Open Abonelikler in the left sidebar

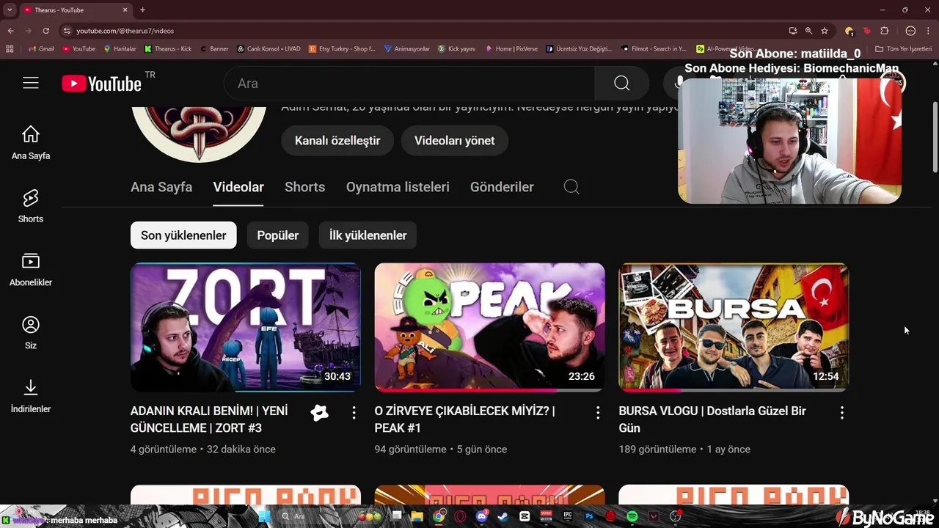tap(30, 270)
